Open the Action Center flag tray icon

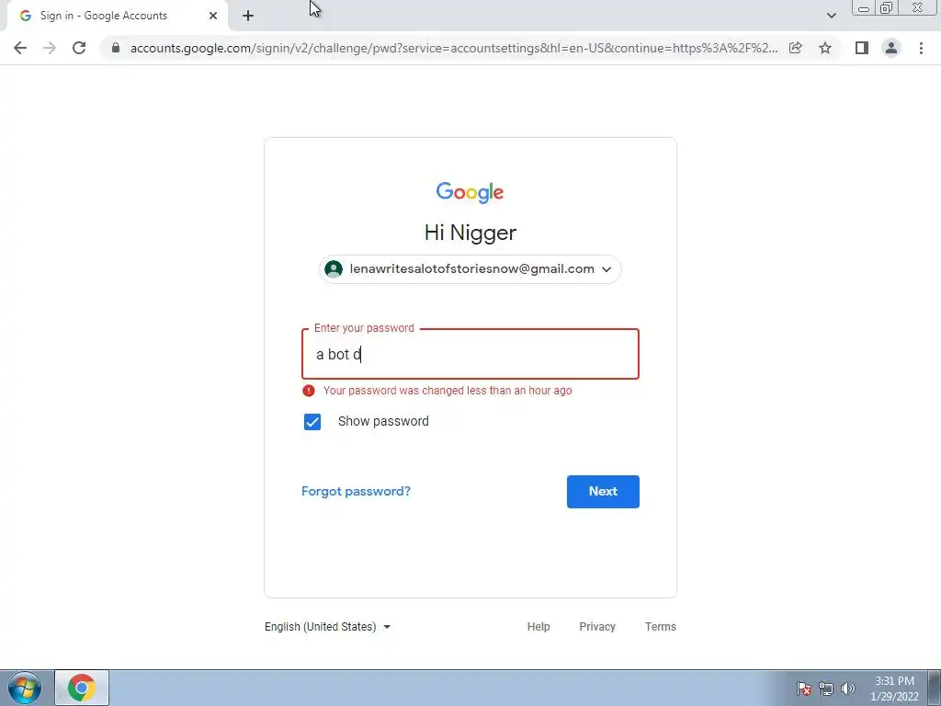pos(804,689)
